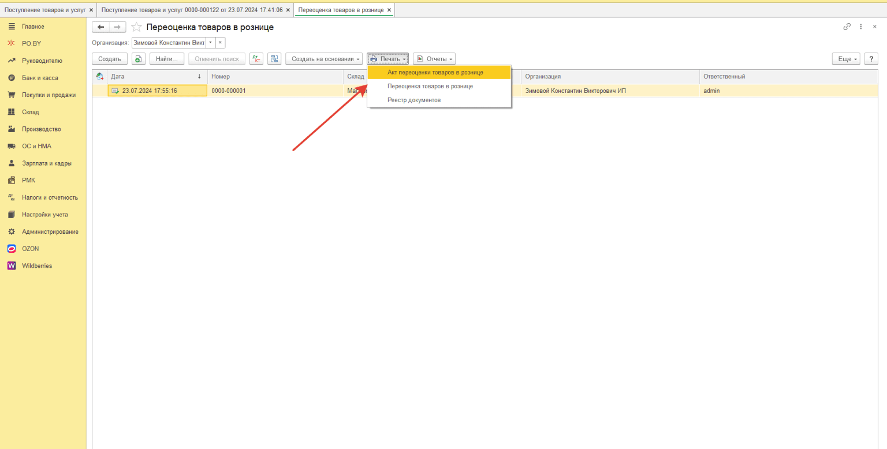This screenshot has height=449, width=887.
Task: Select Акт переоценки товаров в рознице
Action: pos(435,72)
